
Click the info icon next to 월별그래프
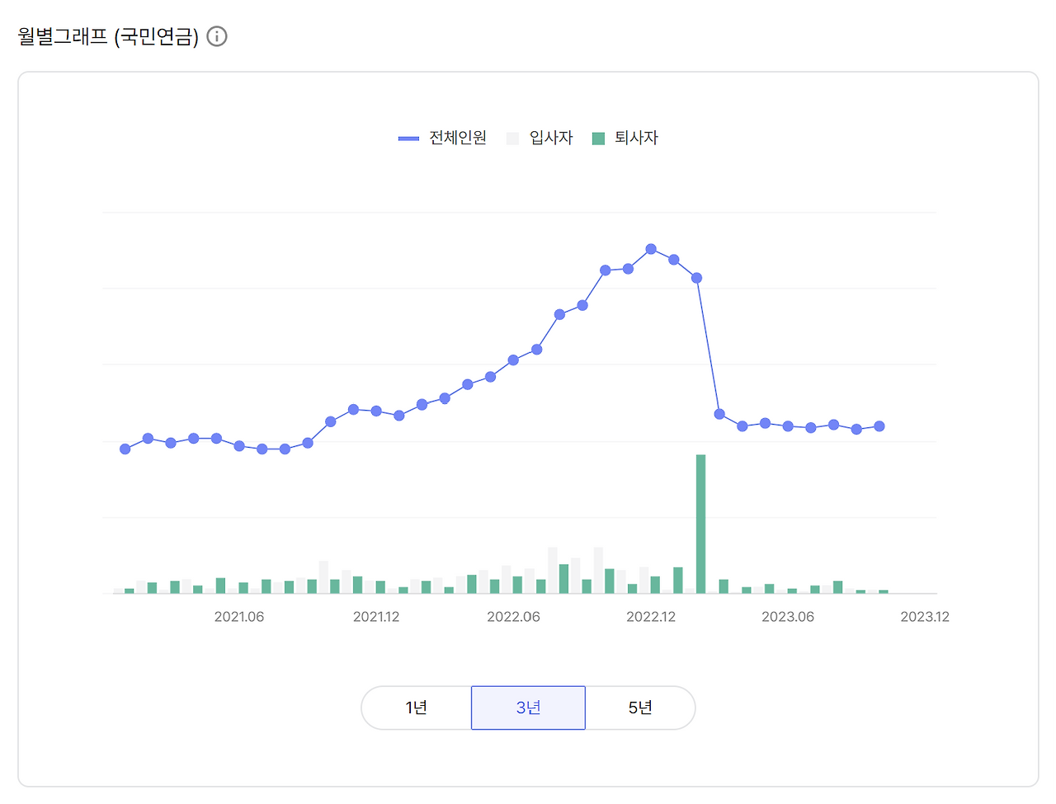pos(217,35)
